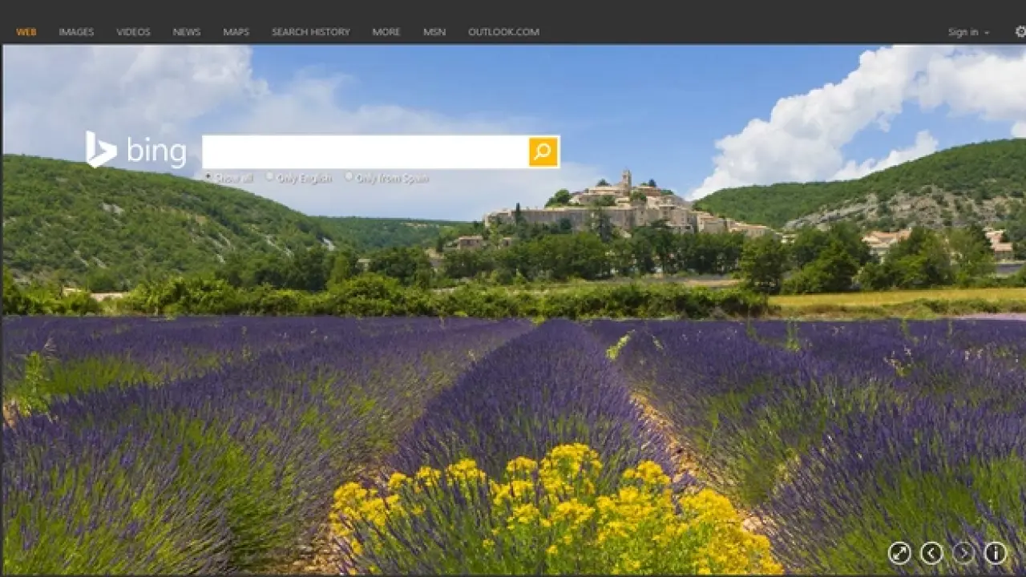Select the "Show all" radio option
The image size is (1026, 577).
coord(208,177)
